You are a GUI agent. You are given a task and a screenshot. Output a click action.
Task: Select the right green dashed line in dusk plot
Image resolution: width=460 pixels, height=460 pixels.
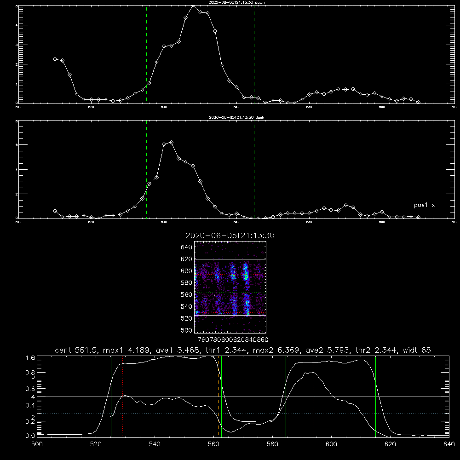254,169
